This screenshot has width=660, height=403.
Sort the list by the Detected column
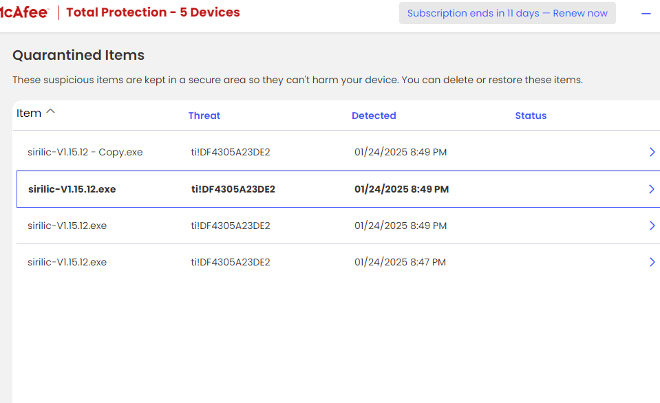coord(374,116)
